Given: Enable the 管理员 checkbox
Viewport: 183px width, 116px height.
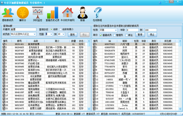Looking at the screenshot, I should (x=114, y=35).
